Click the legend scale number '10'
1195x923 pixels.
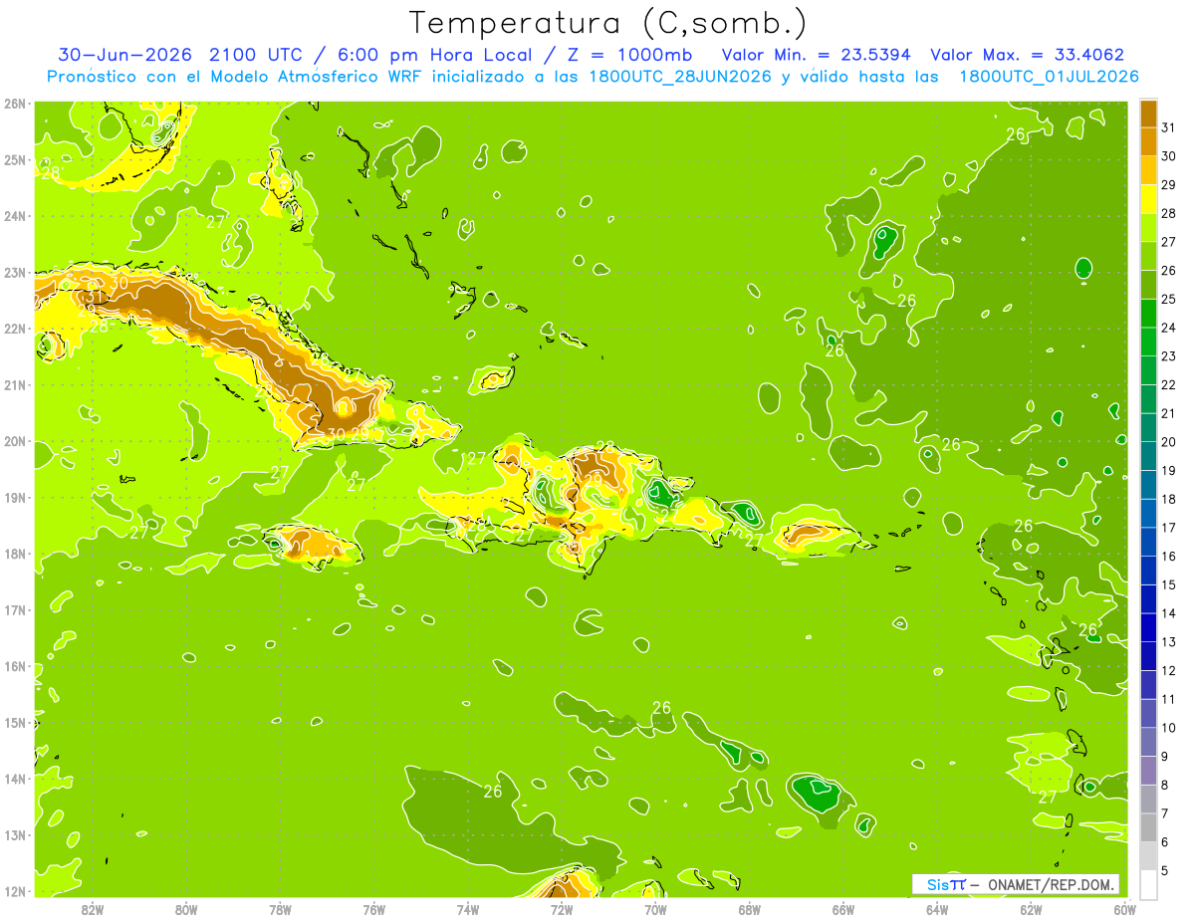tap(1169, 728)
